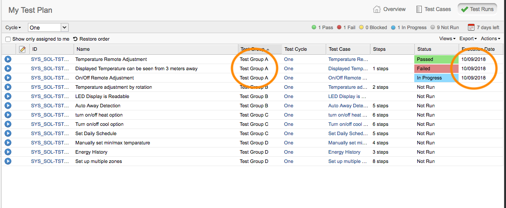This screenshot has width=506, height=208.
Task: Click the blue In Progress status dot
Action: click(x=393, y=27)
